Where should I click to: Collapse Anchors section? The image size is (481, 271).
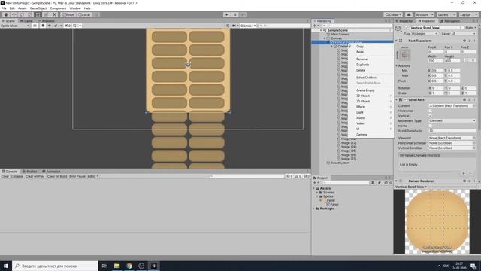pos(396,65)
